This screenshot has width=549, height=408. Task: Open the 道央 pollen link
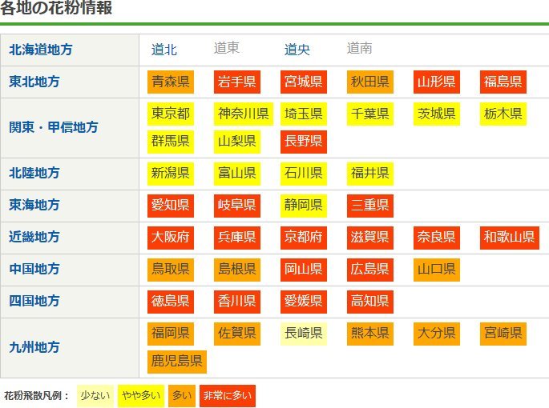click(297, 50)
